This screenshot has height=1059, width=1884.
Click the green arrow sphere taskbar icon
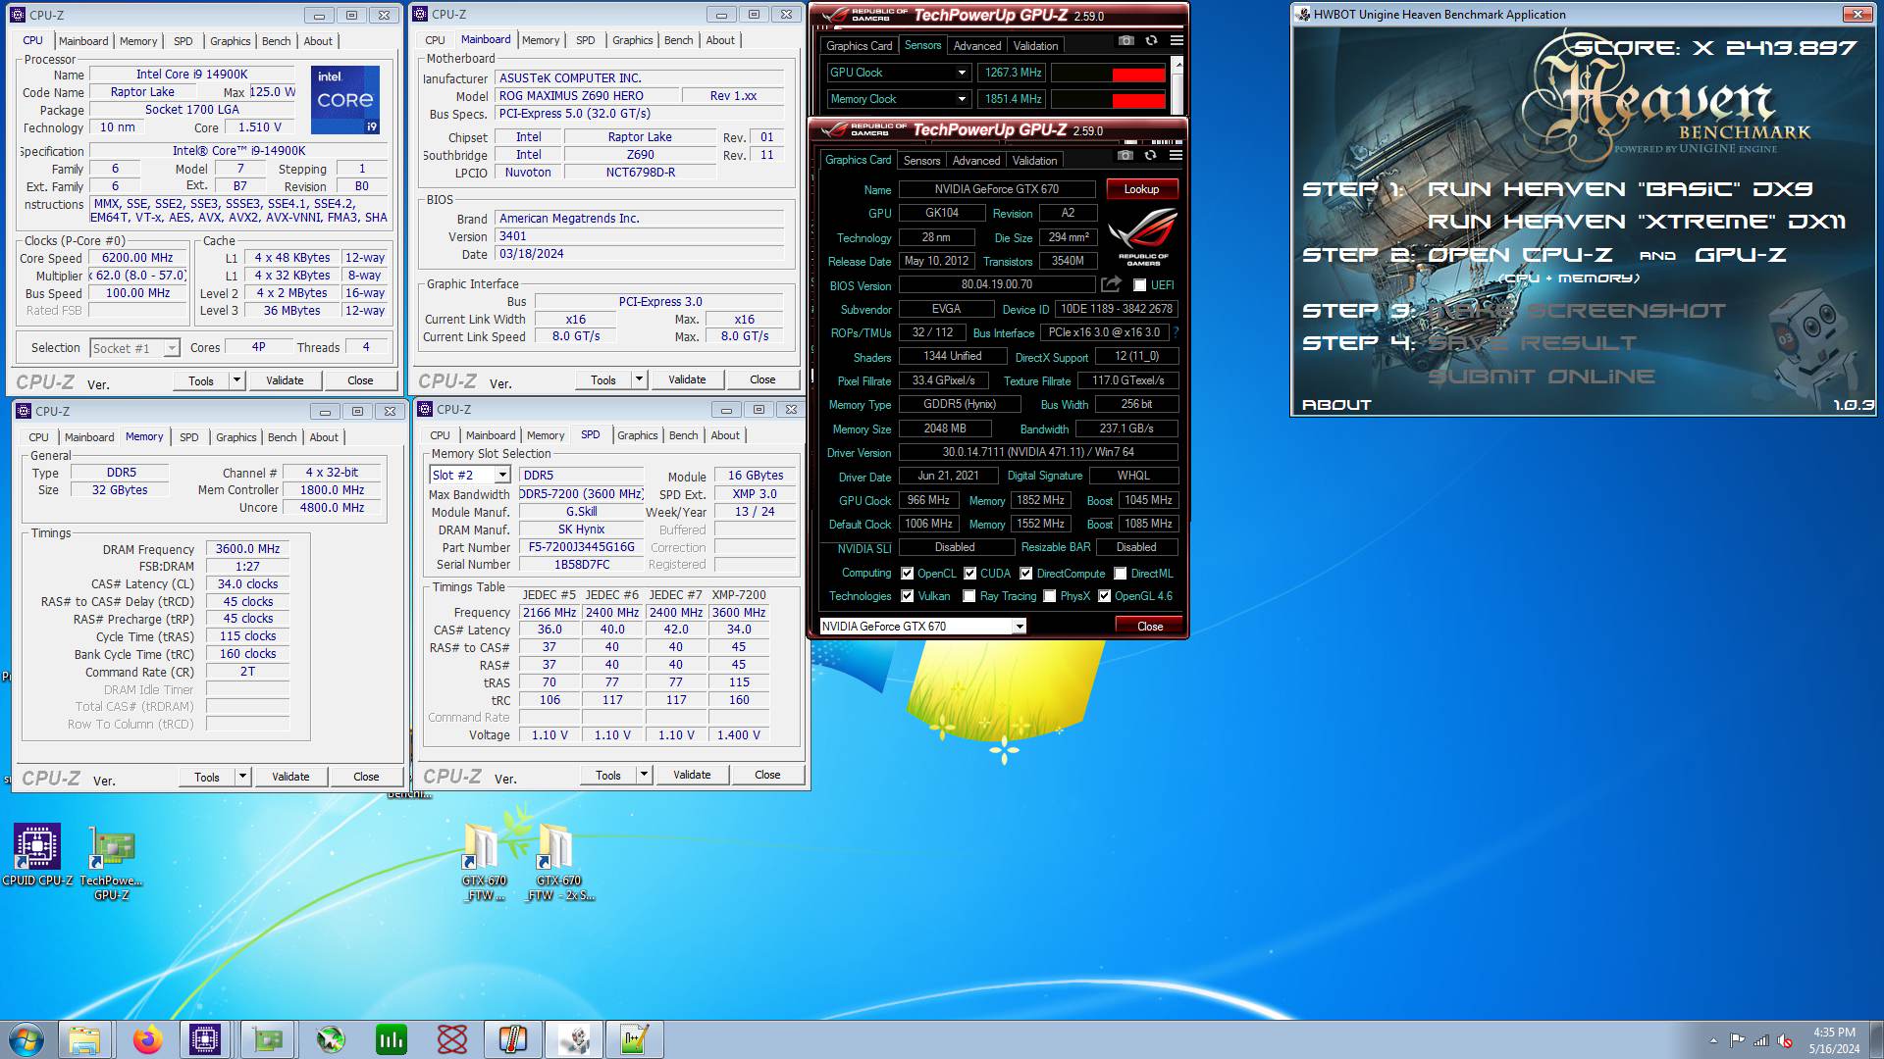click(331, 1039)
